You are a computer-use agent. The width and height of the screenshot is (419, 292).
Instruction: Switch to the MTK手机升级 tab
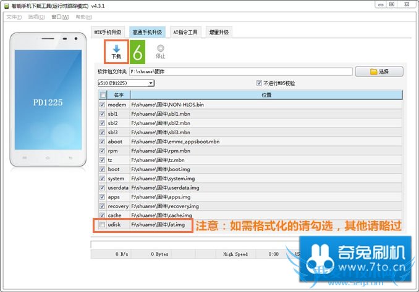(x=108, y=32)
